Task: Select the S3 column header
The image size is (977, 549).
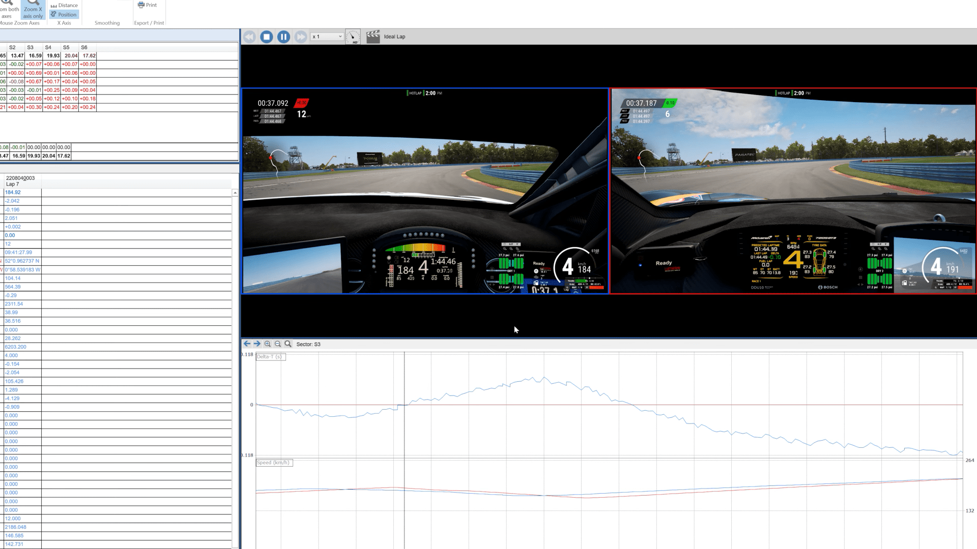Action: click(x=30, y=47)
